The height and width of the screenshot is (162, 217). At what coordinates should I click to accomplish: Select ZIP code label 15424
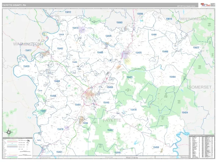185,112
